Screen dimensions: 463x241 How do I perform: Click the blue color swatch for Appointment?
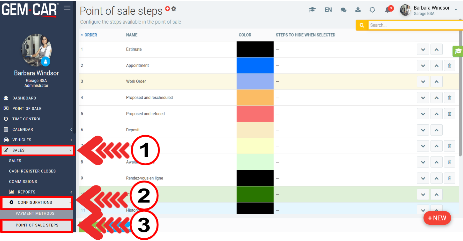click(255, 65)
